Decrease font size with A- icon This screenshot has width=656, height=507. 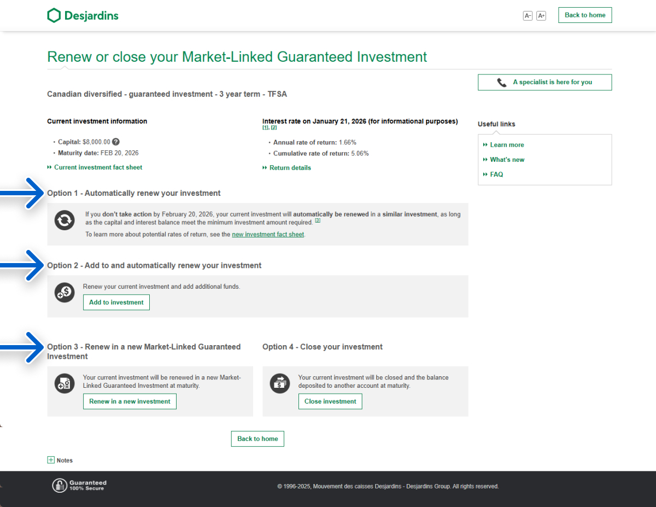[x=528, y=16]
